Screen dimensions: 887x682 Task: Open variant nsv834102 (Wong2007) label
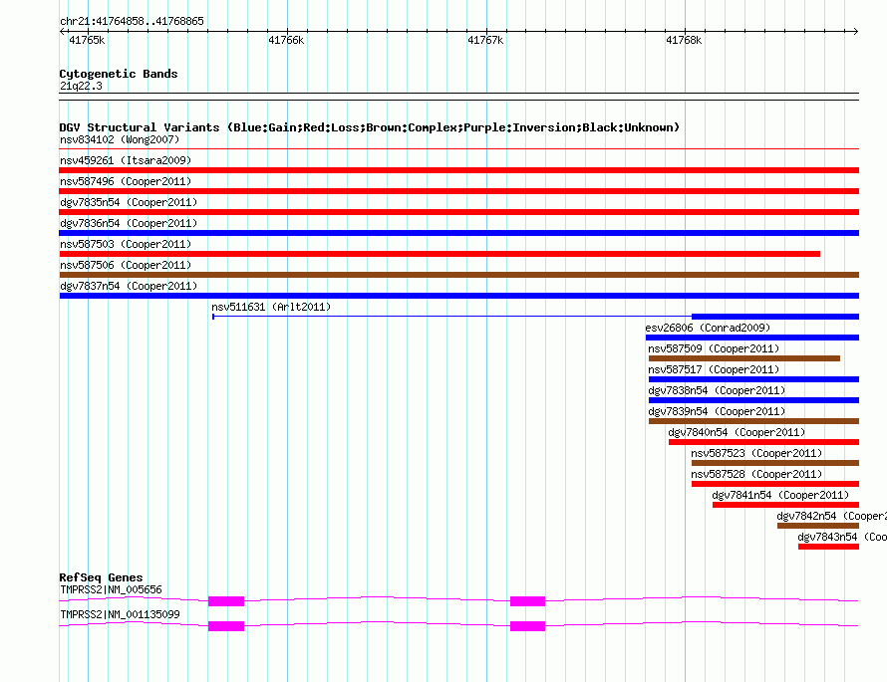120,139
